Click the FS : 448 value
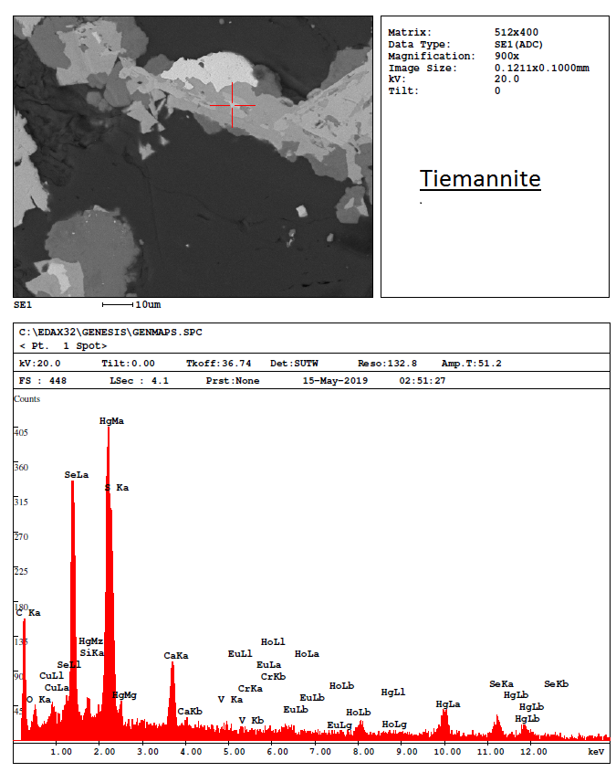 43,381
